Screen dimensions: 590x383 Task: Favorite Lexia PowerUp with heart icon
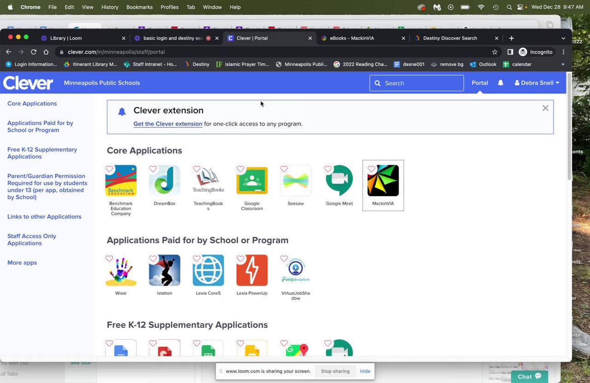tap(240, 259)
